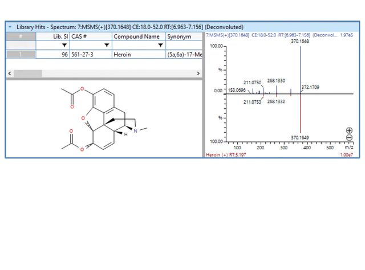Click the right arrow of horizontal scrollbar
The width and height of the screenshot is (365, 270).
pos(198,73)
